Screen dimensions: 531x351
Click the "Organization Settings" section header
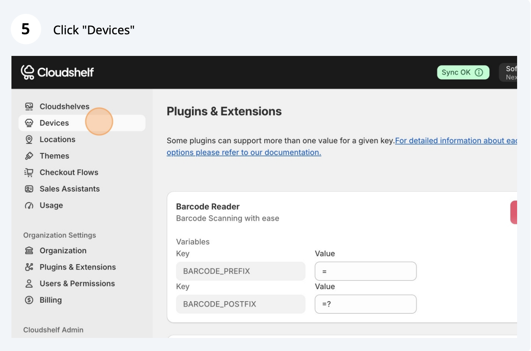point(60,235)
